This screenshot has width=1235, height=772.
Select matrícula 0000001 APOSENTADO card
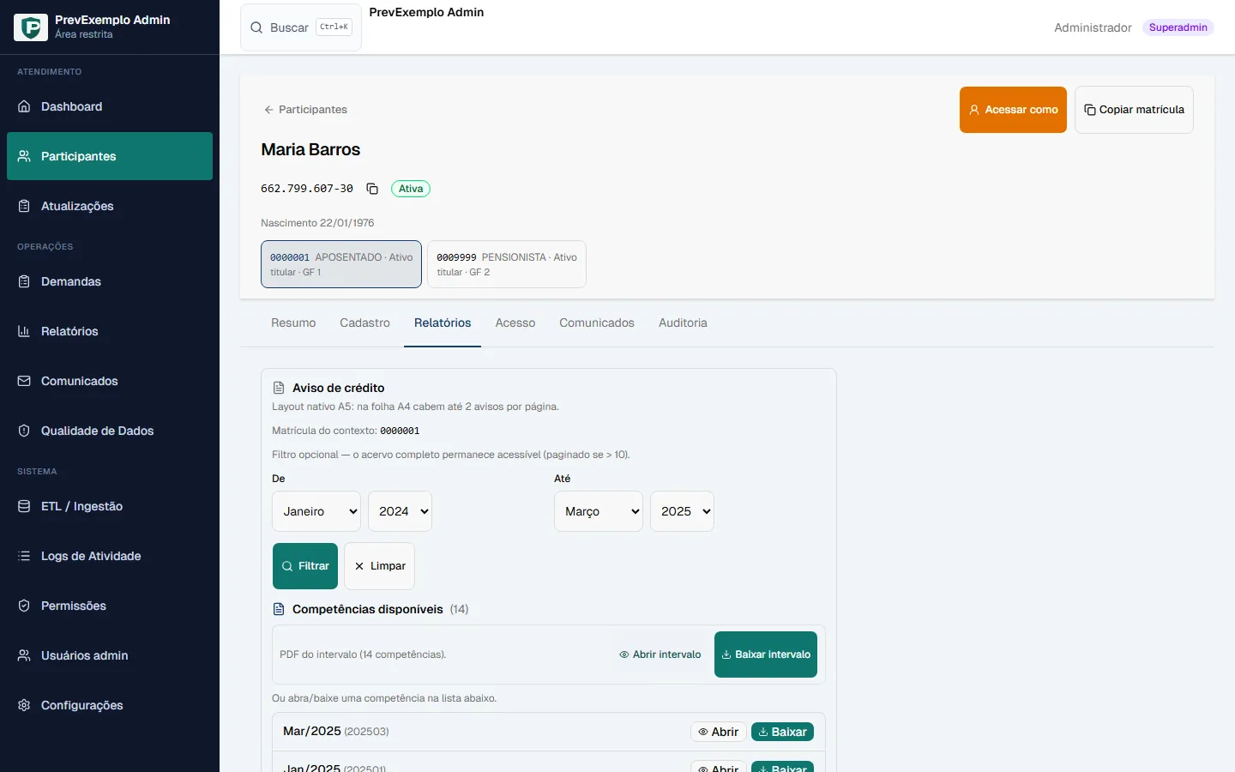tap(341, 264)
